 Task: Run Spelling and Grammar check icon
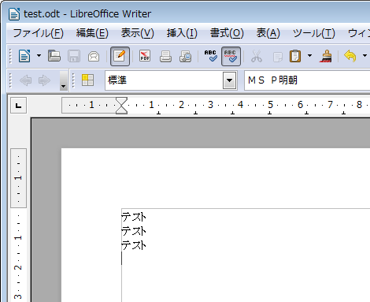click(211, 56)
